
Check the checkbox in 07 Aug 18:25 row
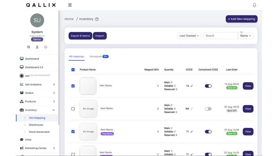coord(73,109)
